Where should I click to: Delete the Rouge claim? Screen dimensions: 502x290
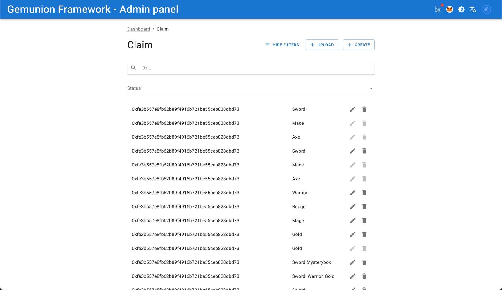pyautogui.click(x=364, y=207)
